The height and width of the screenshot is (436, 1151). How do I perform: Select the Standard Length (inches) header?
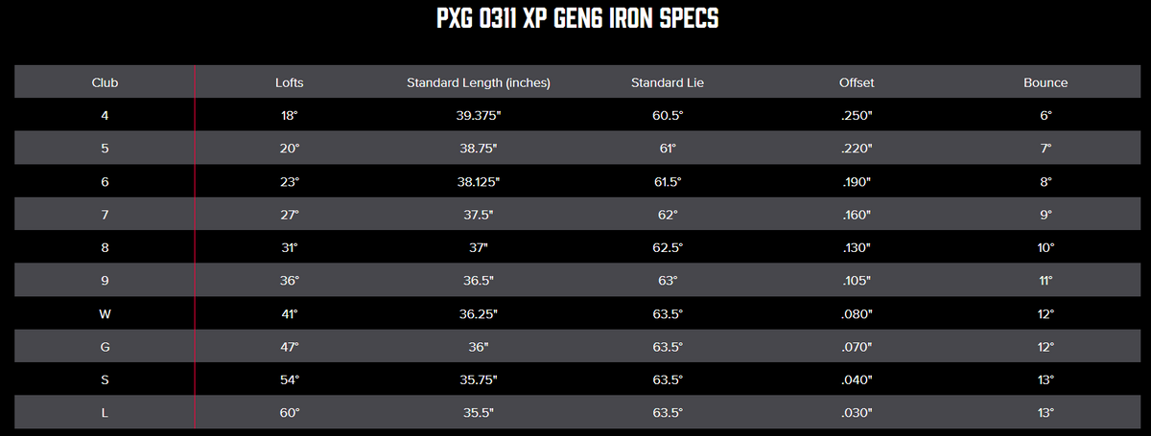(x=479, y=82)
